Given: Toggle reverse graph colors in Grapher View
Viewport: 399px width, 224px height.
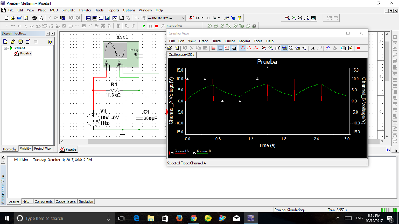Looking at the screenshot, I should [x=233, y=47].
